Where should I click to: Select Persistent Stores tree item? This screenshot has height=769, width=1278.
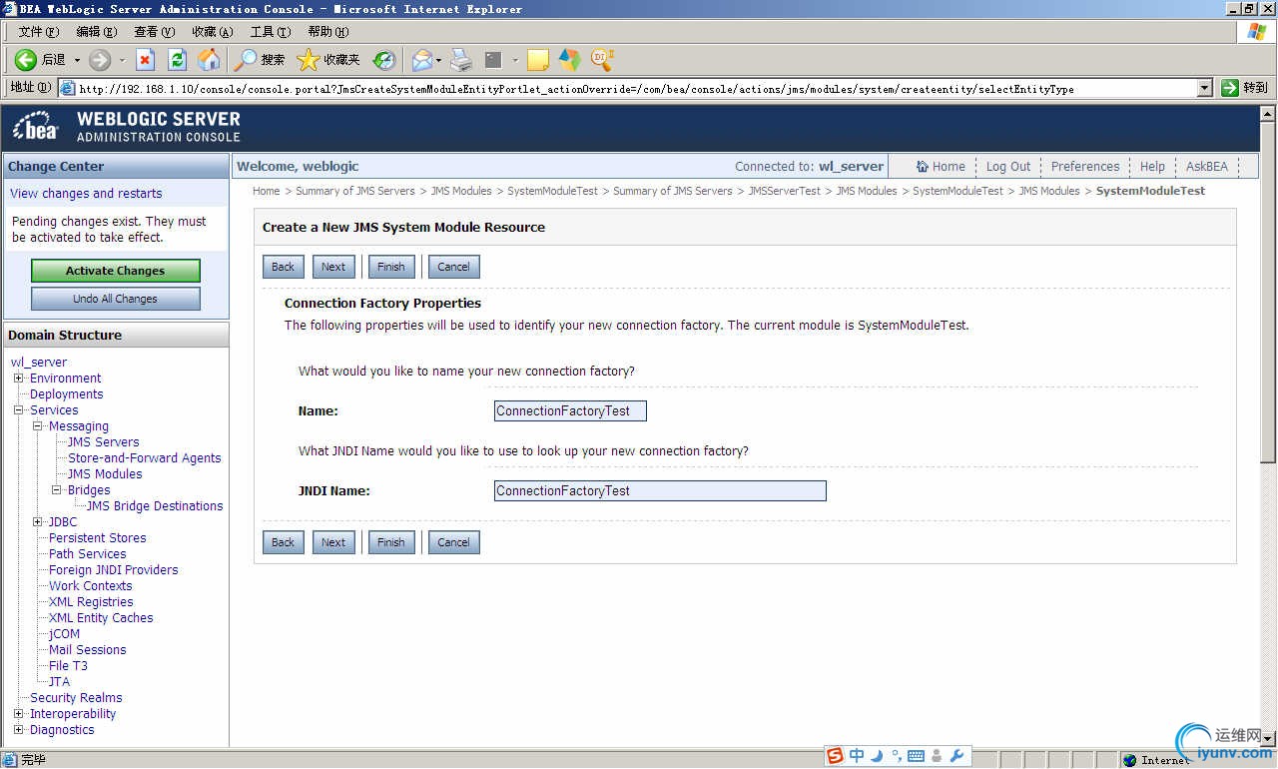click(98, 538)
